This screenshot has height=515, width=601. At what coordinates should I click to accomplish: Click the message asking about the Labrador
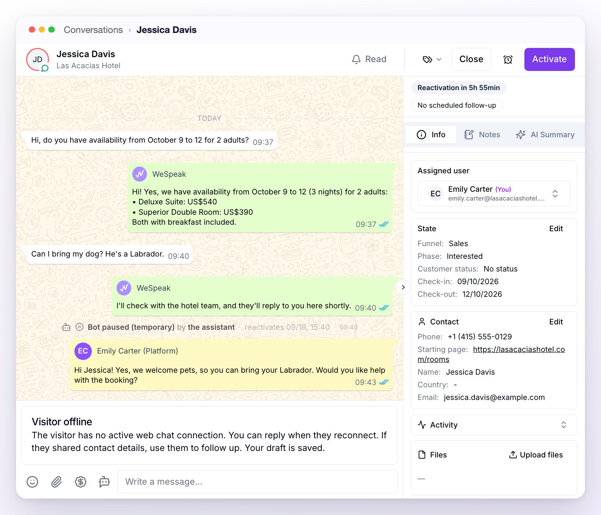tap(110, 254)
